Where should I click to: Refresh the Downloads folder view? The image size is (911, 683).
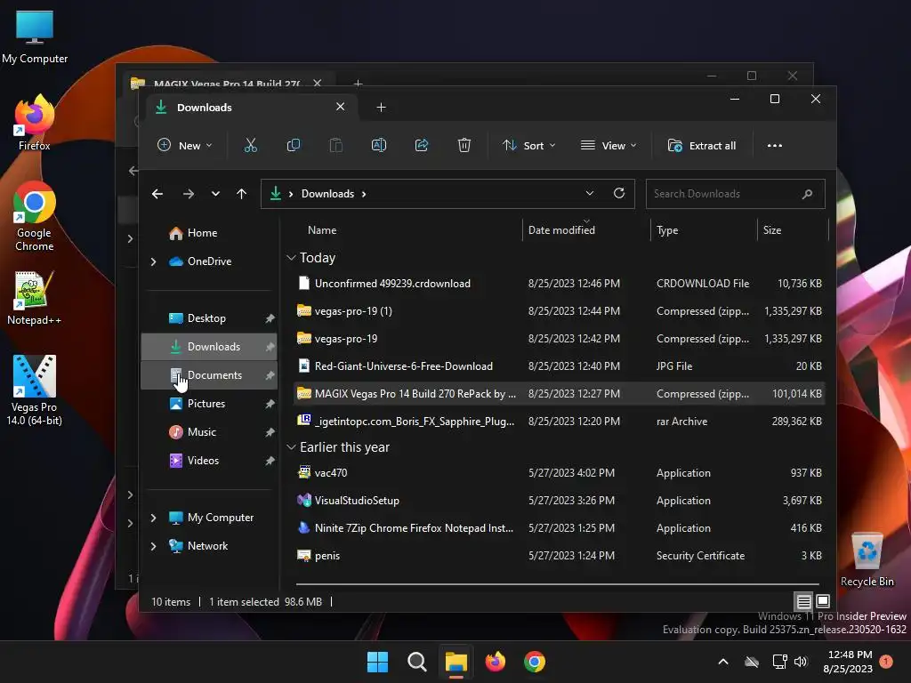(x=619, y=193)
